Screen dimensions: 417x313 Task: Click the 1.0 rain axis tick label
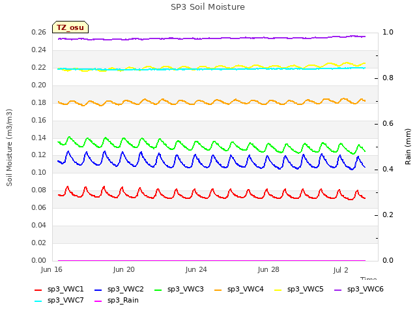[388, 32]
